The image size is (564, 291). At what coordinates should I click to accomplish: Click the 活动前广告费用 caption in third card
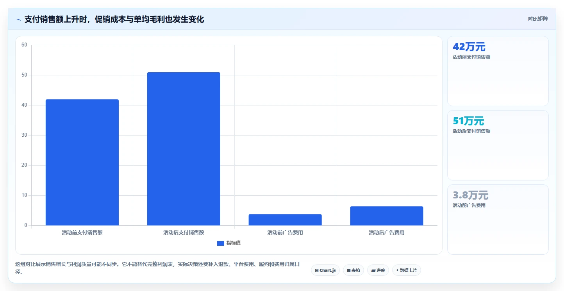click(469, 205)
